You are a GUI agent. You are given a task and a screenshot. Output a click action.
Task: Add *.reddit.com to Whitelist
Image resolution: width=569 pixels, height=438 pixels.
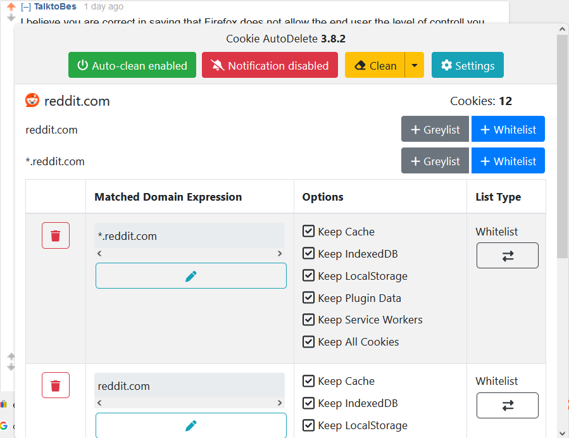(508, 160)
